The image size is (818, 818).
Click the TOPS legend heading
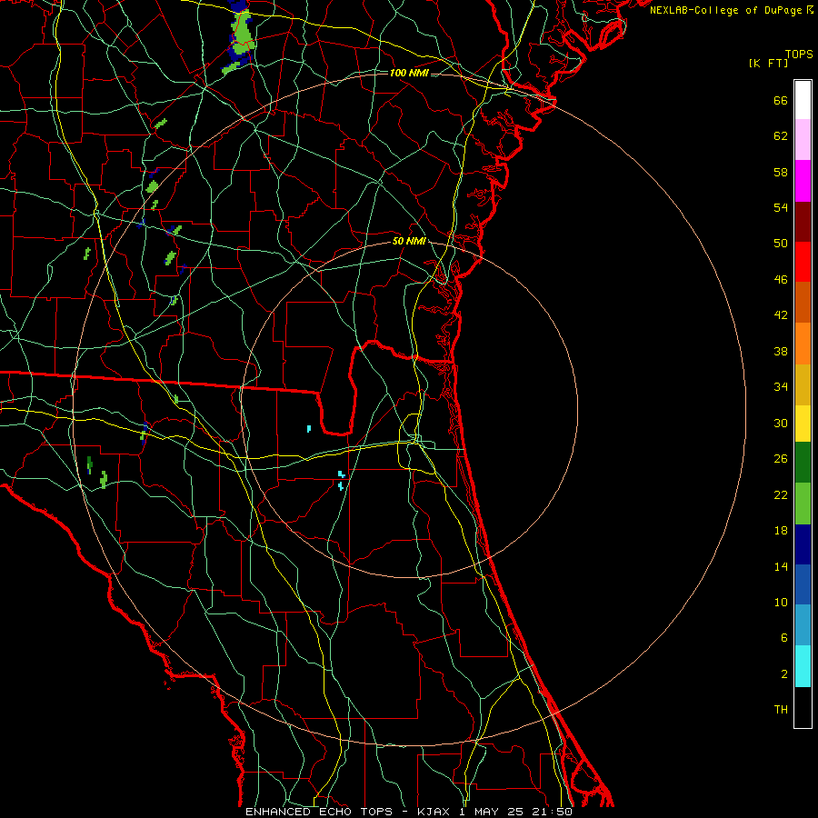click(799, 55)
